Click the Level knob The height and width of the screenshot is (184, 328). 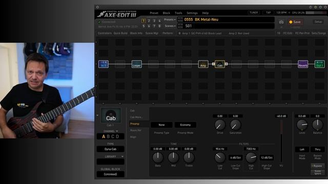302,125
